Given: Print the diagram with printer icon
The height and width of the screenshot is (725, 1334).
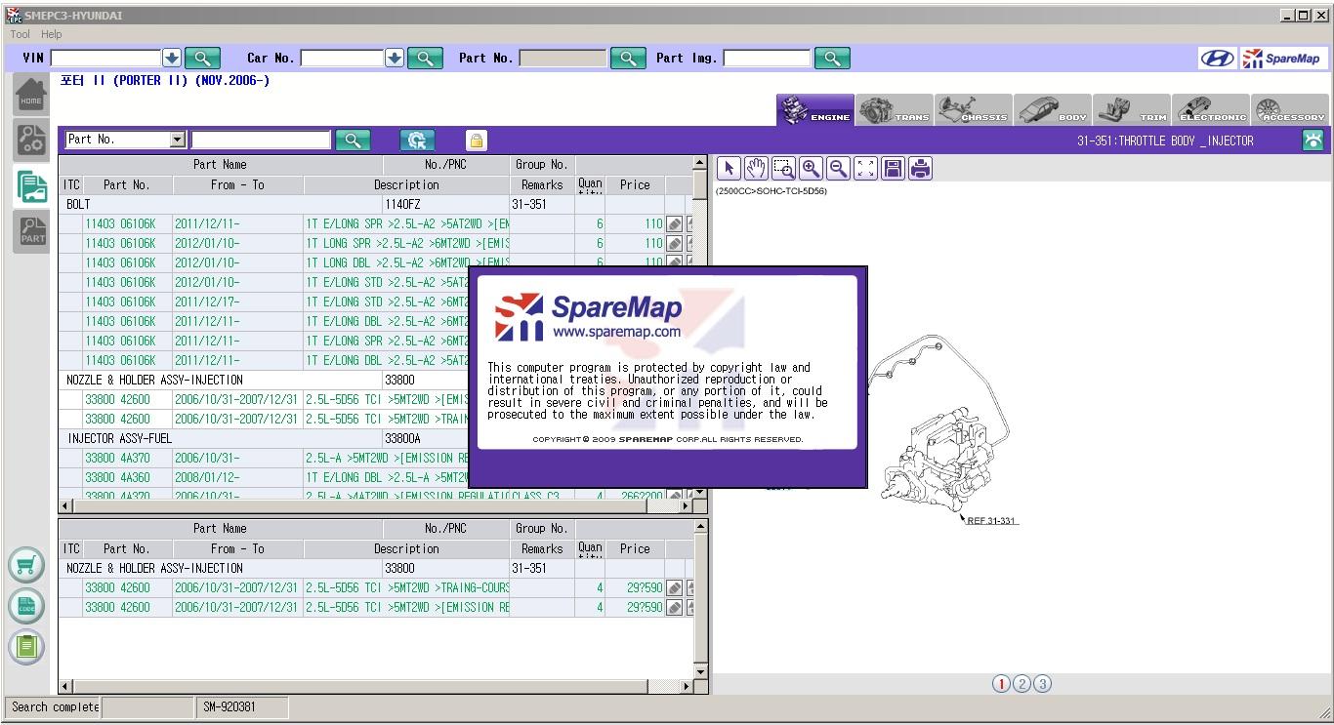Looking at the screenshot, I should click(x=920, y=169).
